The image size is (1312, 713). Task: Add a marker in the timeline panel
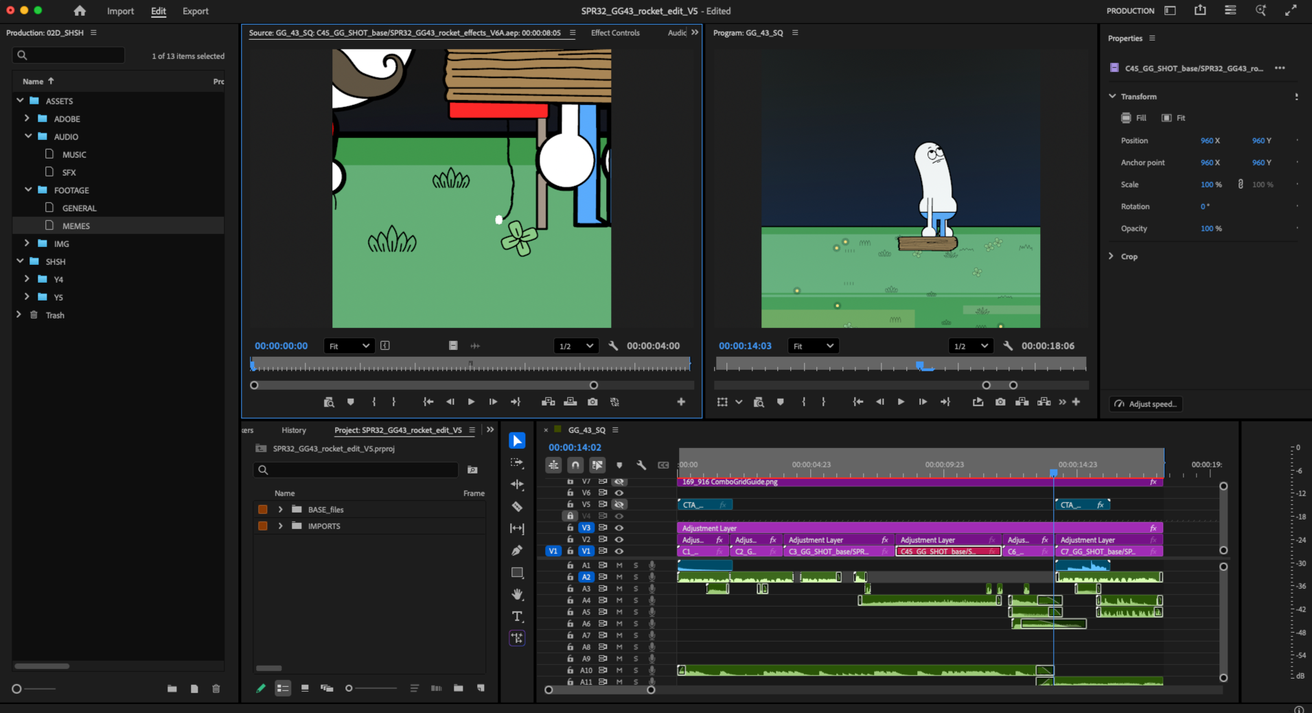(x=619, y=465)
